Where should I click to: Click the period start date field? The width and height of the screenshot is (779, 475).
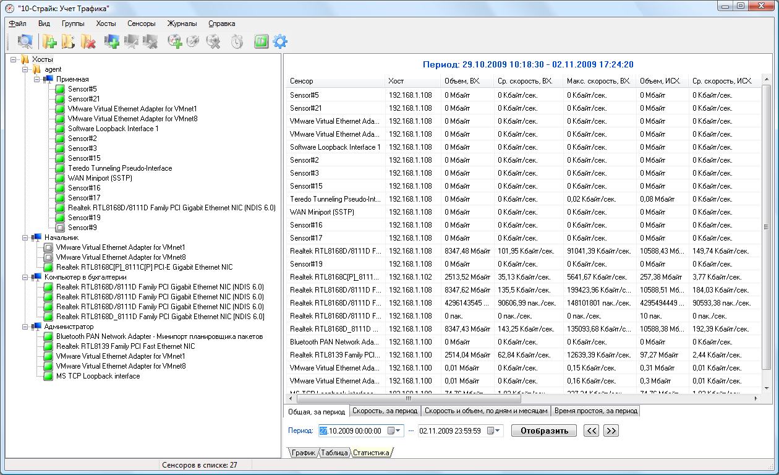361,430
